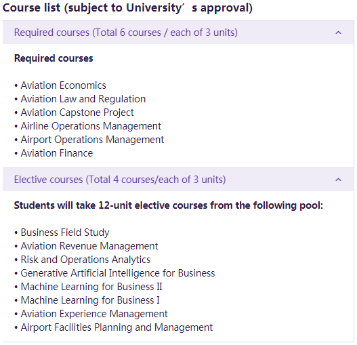
Task: Select Aviation Revenue Management item
Action: pyautogui.click(x=89, y=246)
